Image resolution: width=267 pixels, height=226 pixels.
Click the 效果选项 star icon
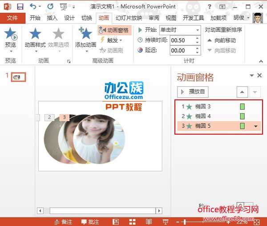coord(58,33)
